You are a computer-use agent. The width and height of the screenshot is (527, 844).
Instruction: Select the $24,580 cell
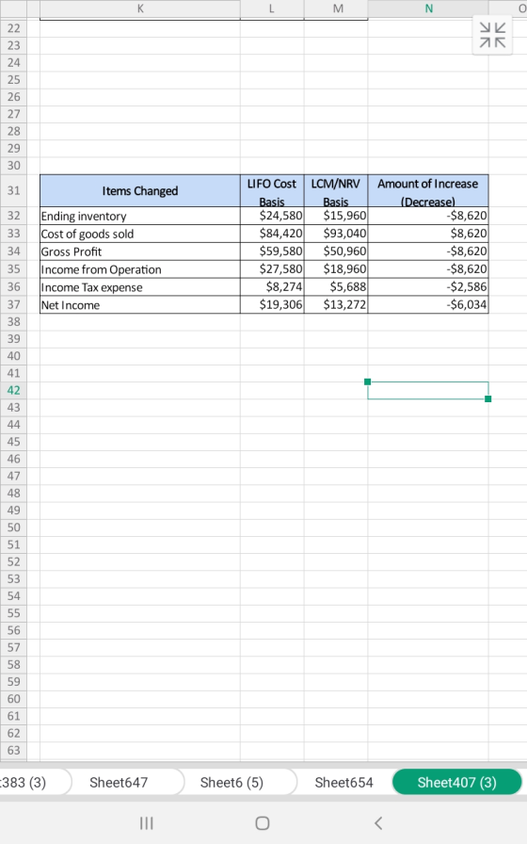pos(272,216)
